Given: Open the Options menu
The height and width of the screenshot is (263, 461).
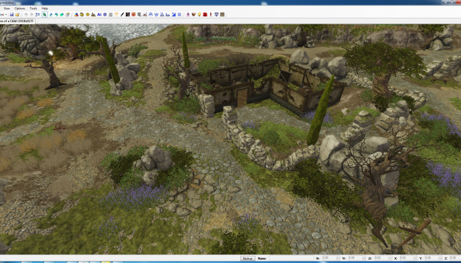Looking at the screenshot, I should (20, 9).
